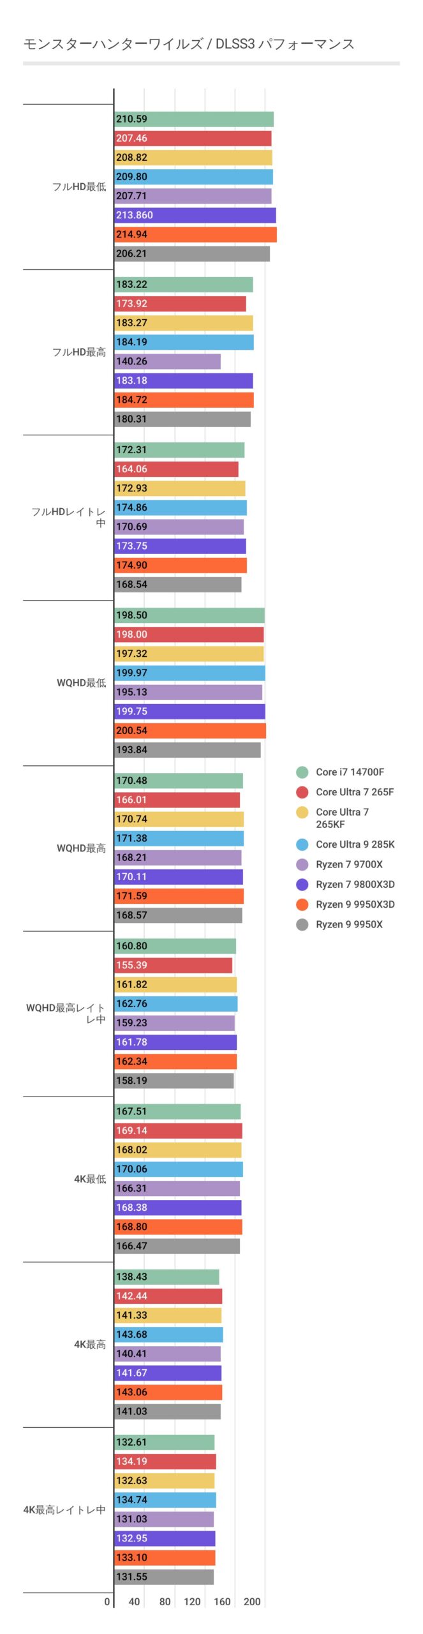Image resolution: width=423 pixels, height=1634 pixels.
Task: Click the green Core i7 14700F legend dot
Action: click(302, 772)
